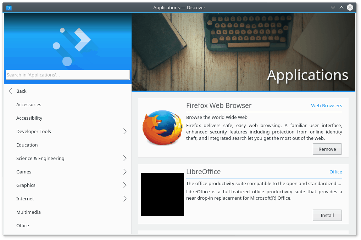The width and height of the screenshot is (361, 240).
Task: Minimize the Discover window
Action: click(333, 7)
